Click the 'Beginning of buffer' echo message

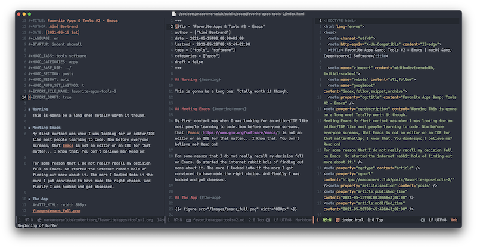click(38, 225)
